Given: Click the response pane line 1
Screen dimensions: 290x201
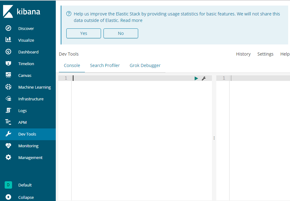Looking at the screenshot, I should 260,78.
